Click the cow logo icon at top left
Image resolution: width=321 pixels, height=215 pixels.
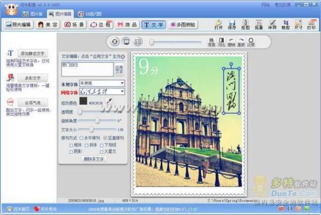tap(11, 10)
